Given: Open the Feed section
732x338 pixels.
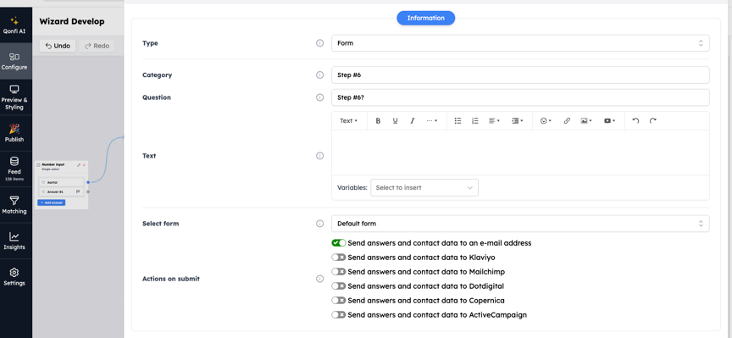Looking at the screenshot, I should (x=14, y=169).
